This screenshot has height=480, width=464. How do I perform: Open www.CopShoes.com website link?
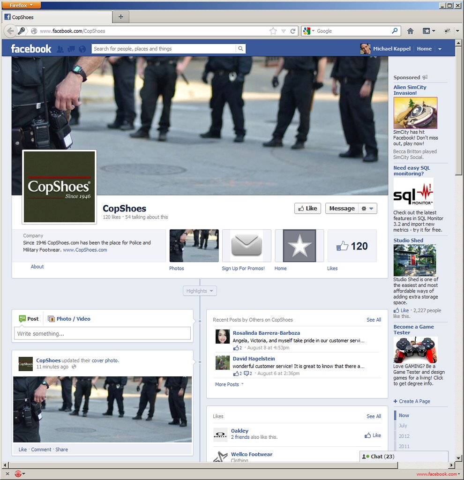[85, 250]
